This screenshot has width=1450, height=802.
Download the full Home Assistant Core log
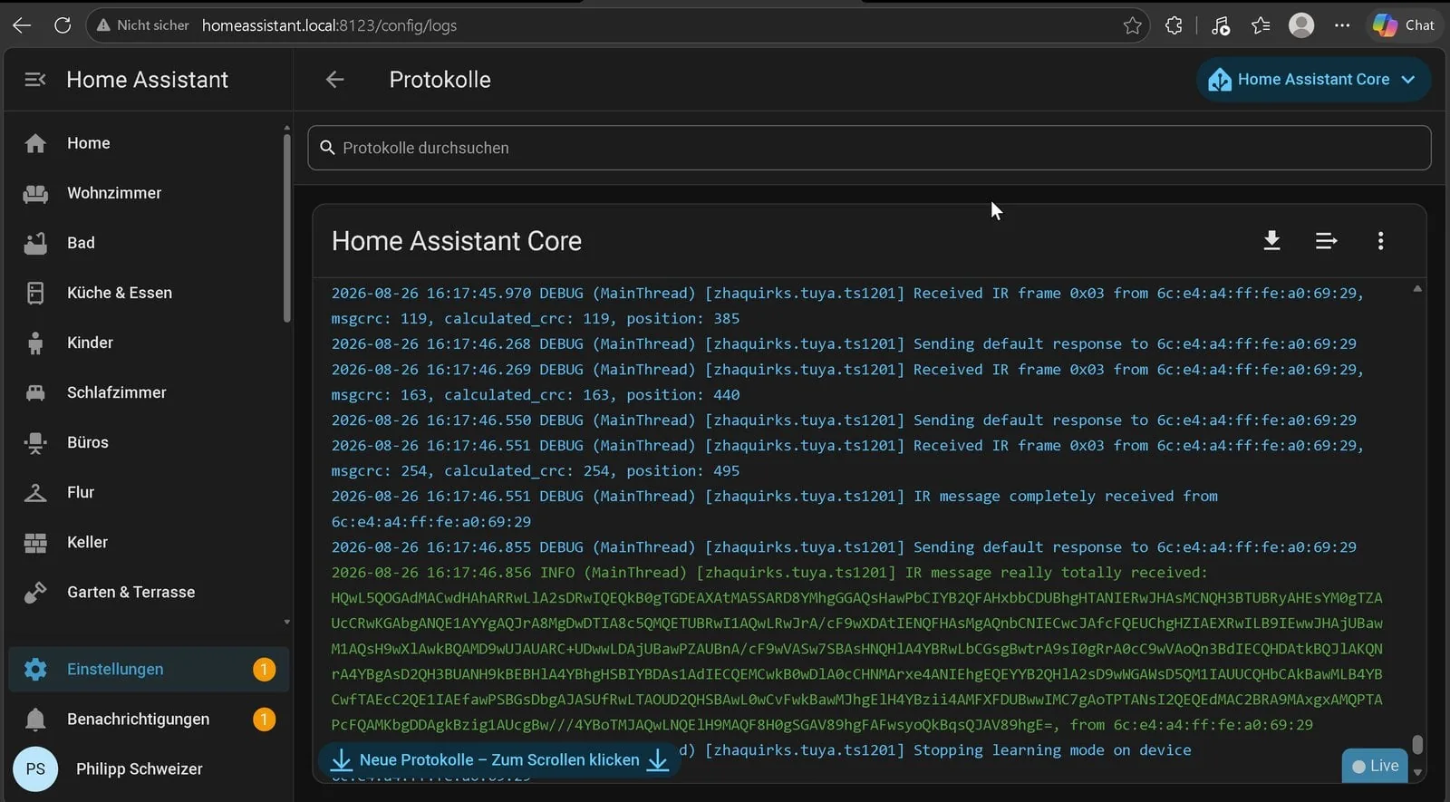point(1271,240)
